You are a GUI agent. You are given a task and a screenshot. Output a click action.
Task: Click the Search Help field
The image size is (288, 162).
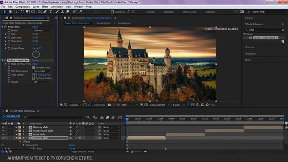pos(267,12)
